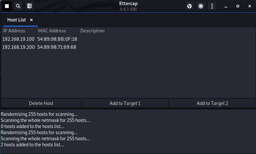Click the stop MITM circle icon
Screen dimensions: 256x154
[x=201, y=6]
